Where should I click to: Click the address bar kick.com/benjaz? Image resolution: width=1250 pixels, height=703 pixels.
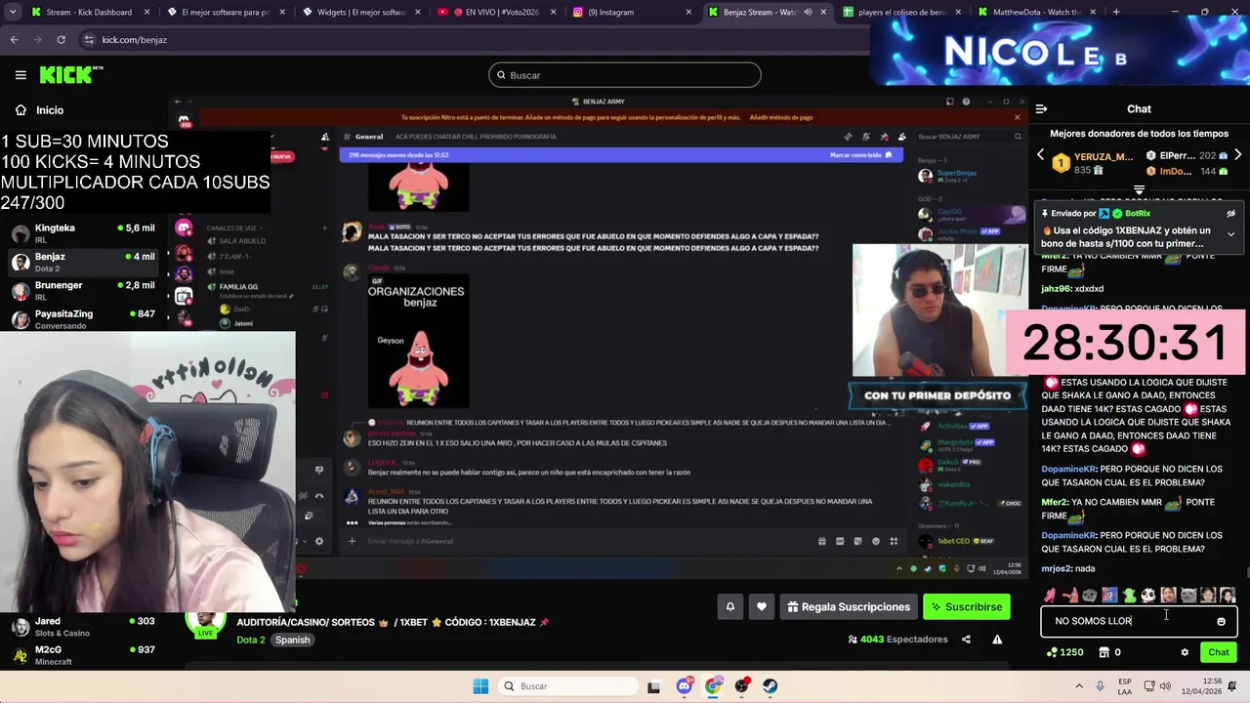134,40
